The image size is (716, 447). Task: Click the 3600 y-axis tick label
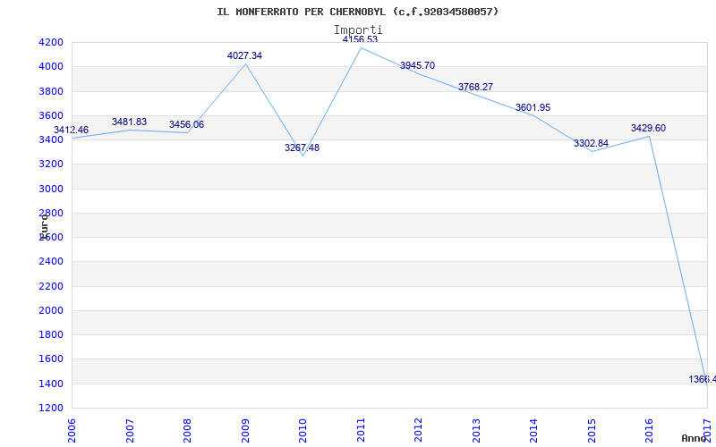coord(51,115)
